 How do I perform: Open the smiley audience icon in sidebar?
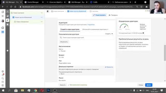coord(3,28)
